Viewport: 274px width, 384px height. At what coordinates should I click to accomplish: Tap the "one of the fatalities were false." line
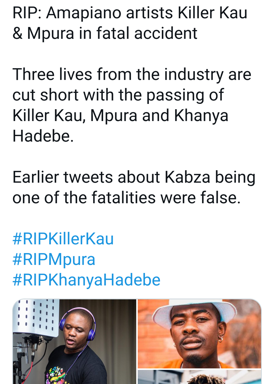tap(126, 198)
